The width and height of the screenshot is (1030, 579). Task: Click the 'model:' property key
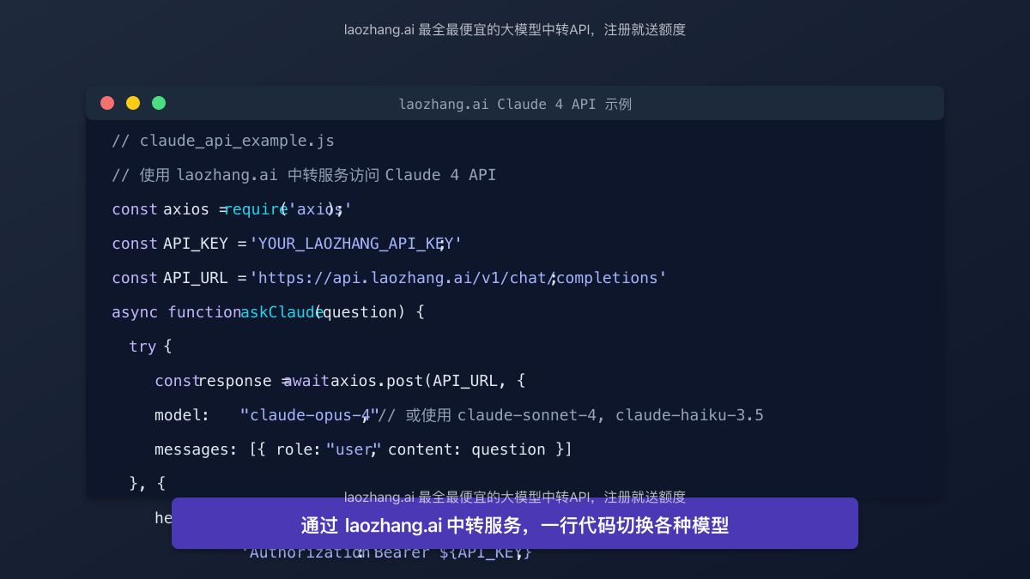click(x=182, y=415)
